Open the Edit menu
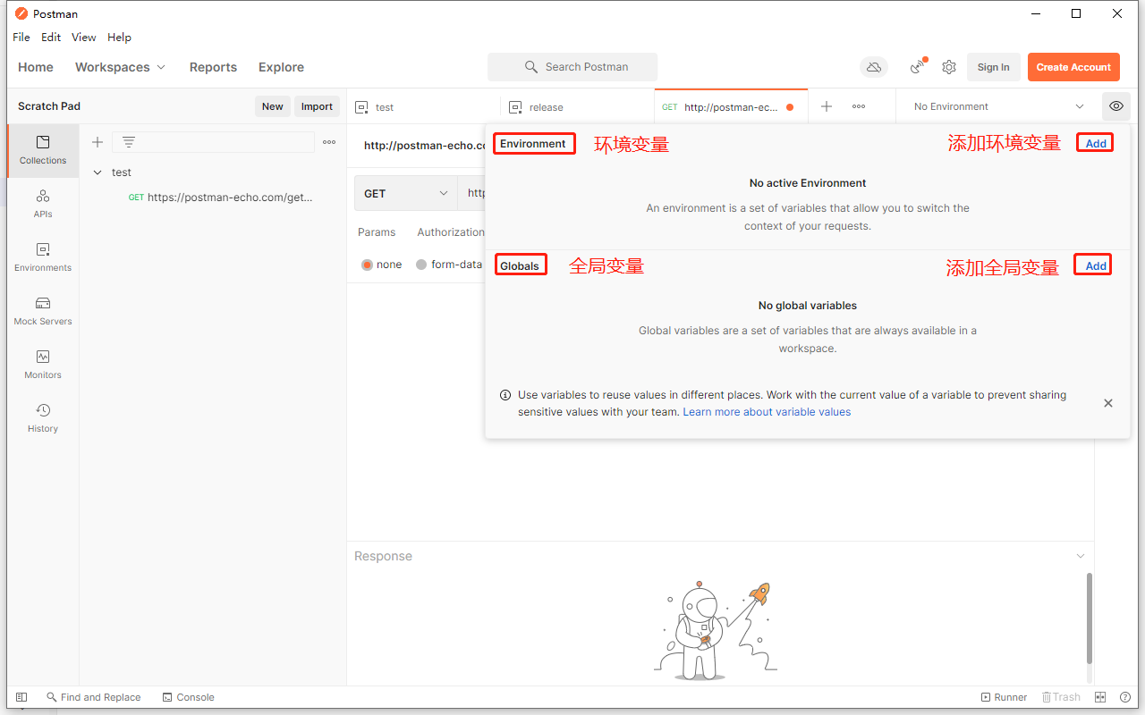The height and width of the screenshot is (715, 1145). [51, 38]
